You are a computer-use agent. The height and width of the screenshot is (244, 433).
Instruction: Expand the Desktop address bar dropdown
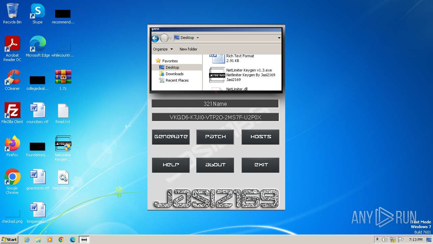pyautogui.click(x=279, y=38)
